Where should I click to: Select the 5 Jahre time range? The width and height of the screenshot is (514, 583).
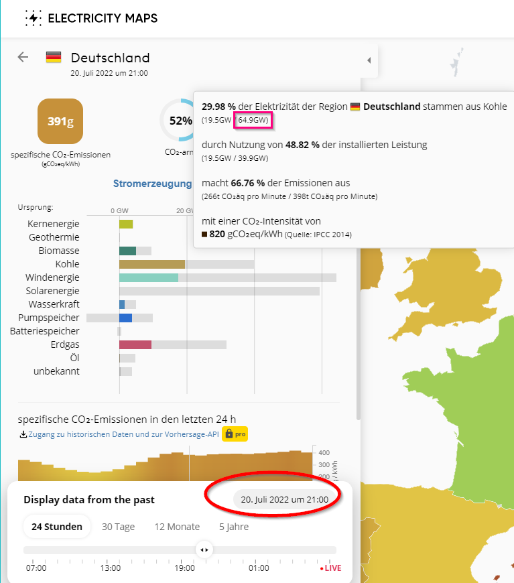point(233,527)
